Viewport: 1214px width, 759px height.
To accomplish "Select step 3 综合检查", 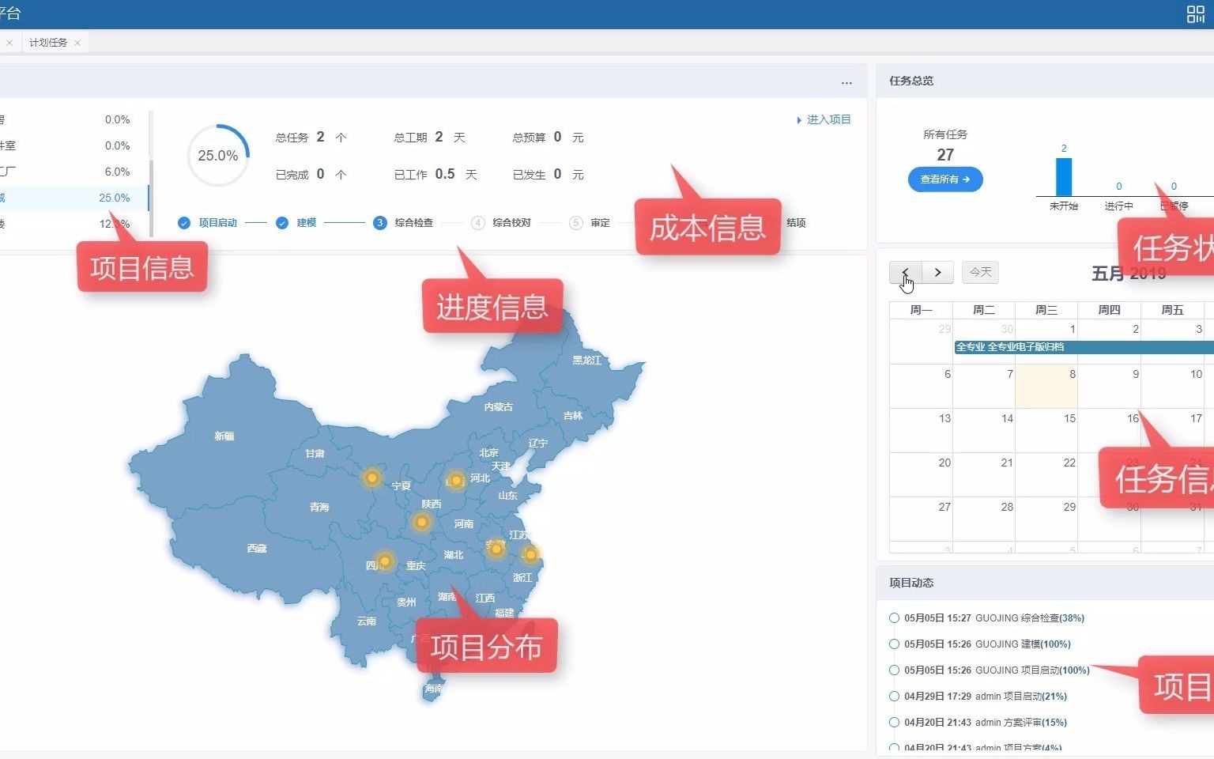I will (404, 223).
